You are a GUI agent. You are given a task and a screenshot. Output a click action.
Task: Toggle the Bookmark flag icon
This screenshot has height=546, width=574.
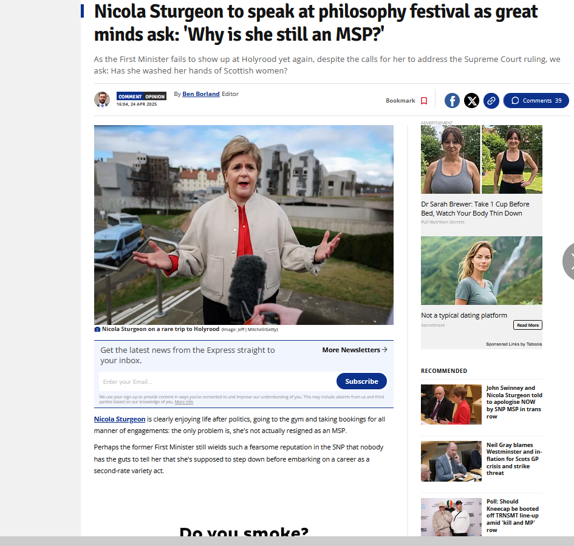(424, 101)
